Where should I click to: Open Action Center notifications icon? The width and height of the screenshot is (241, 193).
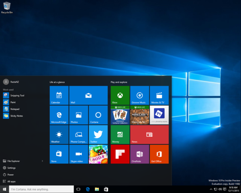225,189
